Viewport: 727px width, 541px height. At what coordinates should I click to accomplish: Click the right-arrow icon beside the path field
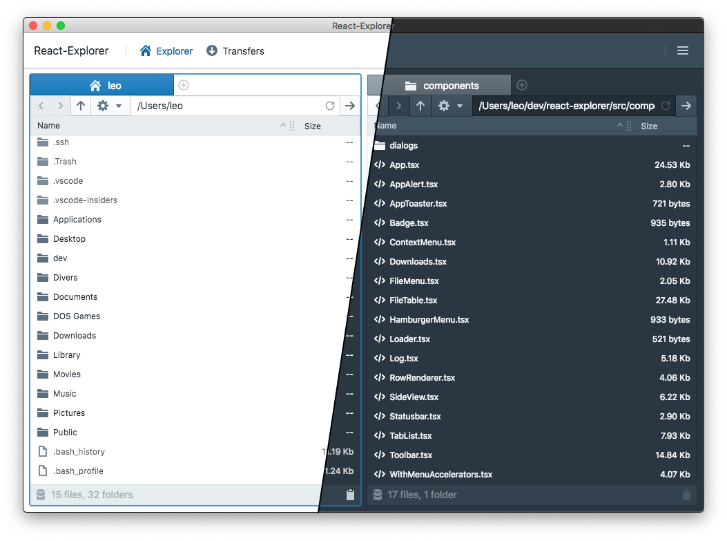(x=350, y=106)
